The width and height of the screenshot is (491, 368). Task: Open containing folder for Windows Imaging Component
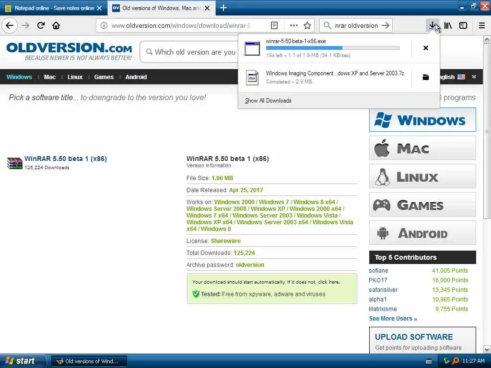(426, 77)
